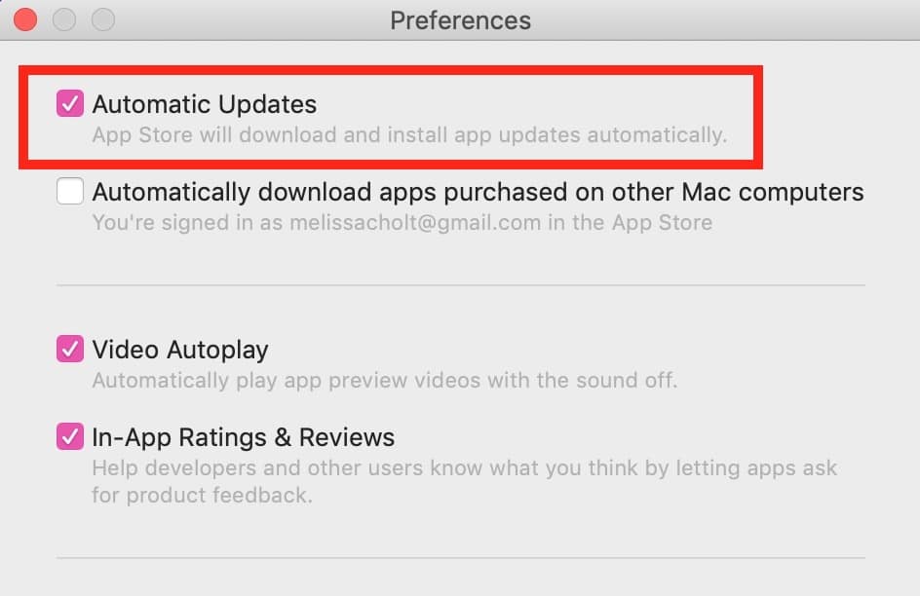Click the greyed-out minimize window button
The image size is (920, 596).
pos(64,19)
